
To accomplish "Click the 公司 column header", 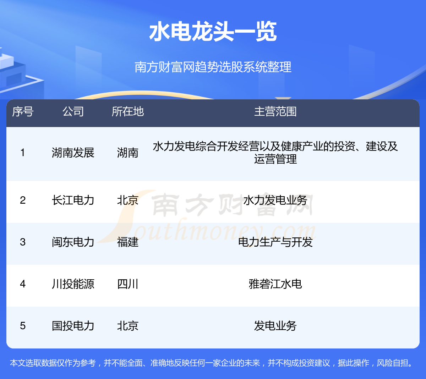I will point(73,112).
